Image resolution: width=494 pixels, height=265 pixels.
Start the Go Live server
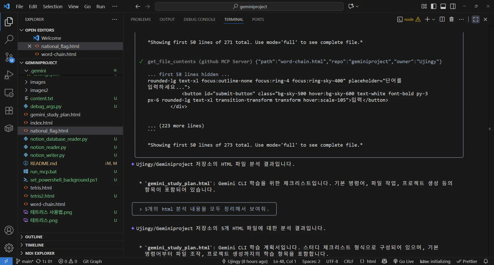pos(404,261)
